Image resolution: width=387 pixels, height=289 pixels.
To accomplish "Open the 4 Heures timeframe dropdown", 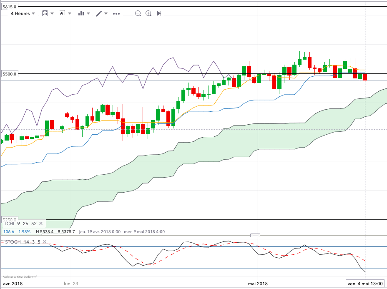I will point(23,13).
